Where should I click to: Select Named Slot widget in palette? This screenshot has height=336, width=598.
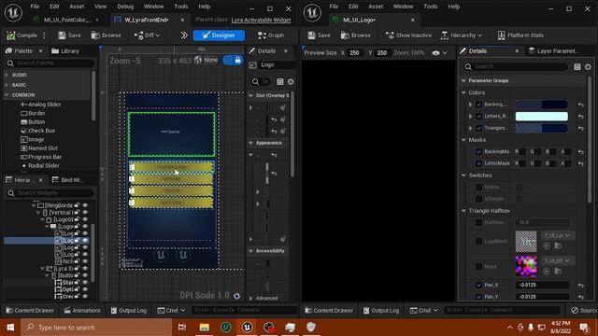click(39, 148)
